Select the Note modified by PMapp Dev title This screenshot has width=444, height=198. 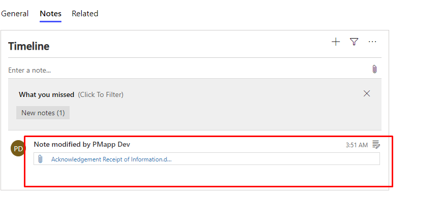coord(82,144)
